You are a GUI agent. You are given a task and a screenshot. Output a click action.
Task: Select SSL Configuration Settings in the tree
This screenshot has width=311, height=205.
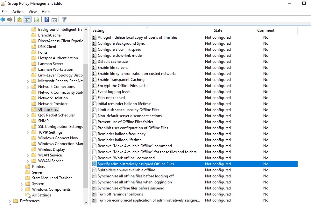pos(60,126)
